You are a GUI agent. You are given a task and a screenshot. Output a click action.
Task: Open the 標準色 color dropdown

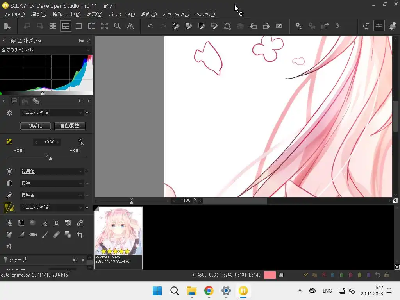click(x=52, y=195)
